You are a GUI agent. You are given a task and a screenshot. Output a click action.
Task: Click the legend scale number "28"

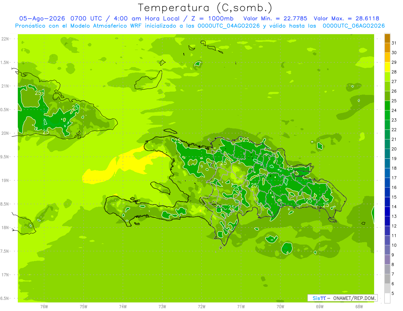pyautogui.click(x=394, y=72)
